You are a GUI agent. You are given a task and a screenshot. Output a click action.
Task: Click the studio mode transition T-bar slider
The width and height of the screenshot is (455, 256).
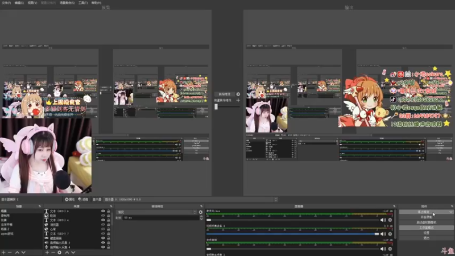(x=227, y=106)
